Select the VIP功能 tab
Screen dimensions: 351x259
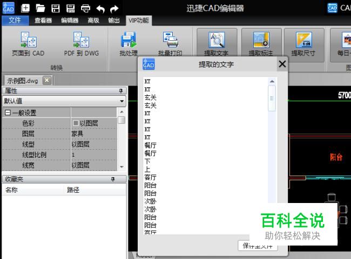click(139, 20)
